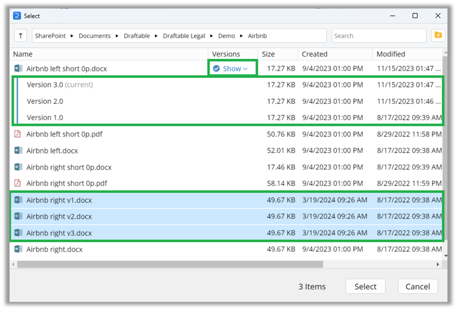Click PDF icon of Airbnb right short 0p.pdf
The image size is (457, 310).
click(x=18, y=183)
